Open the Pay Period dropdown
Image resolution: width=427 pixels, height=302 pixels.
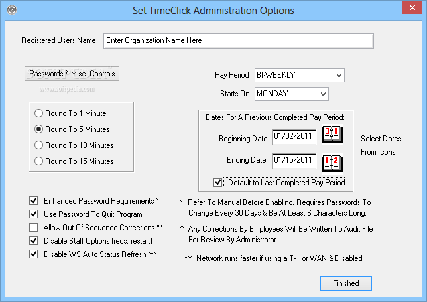pos(300,75)
